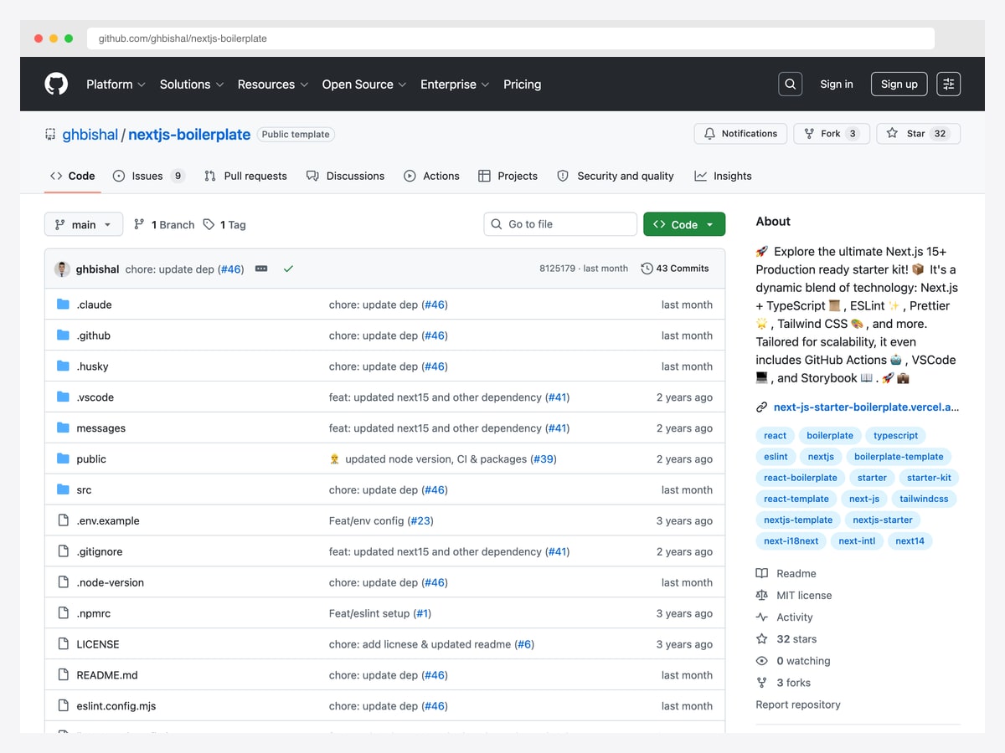Screen dimensions: 1005x753
Task: Switch to the Pull requests tab
Action: pos(245,176)
